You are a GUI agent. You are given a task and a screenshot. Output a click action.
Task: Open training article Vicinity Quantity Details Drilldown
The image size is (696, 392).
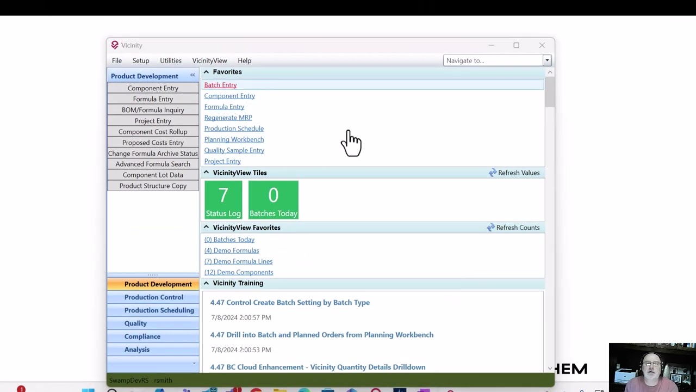[x=318, y=367]
